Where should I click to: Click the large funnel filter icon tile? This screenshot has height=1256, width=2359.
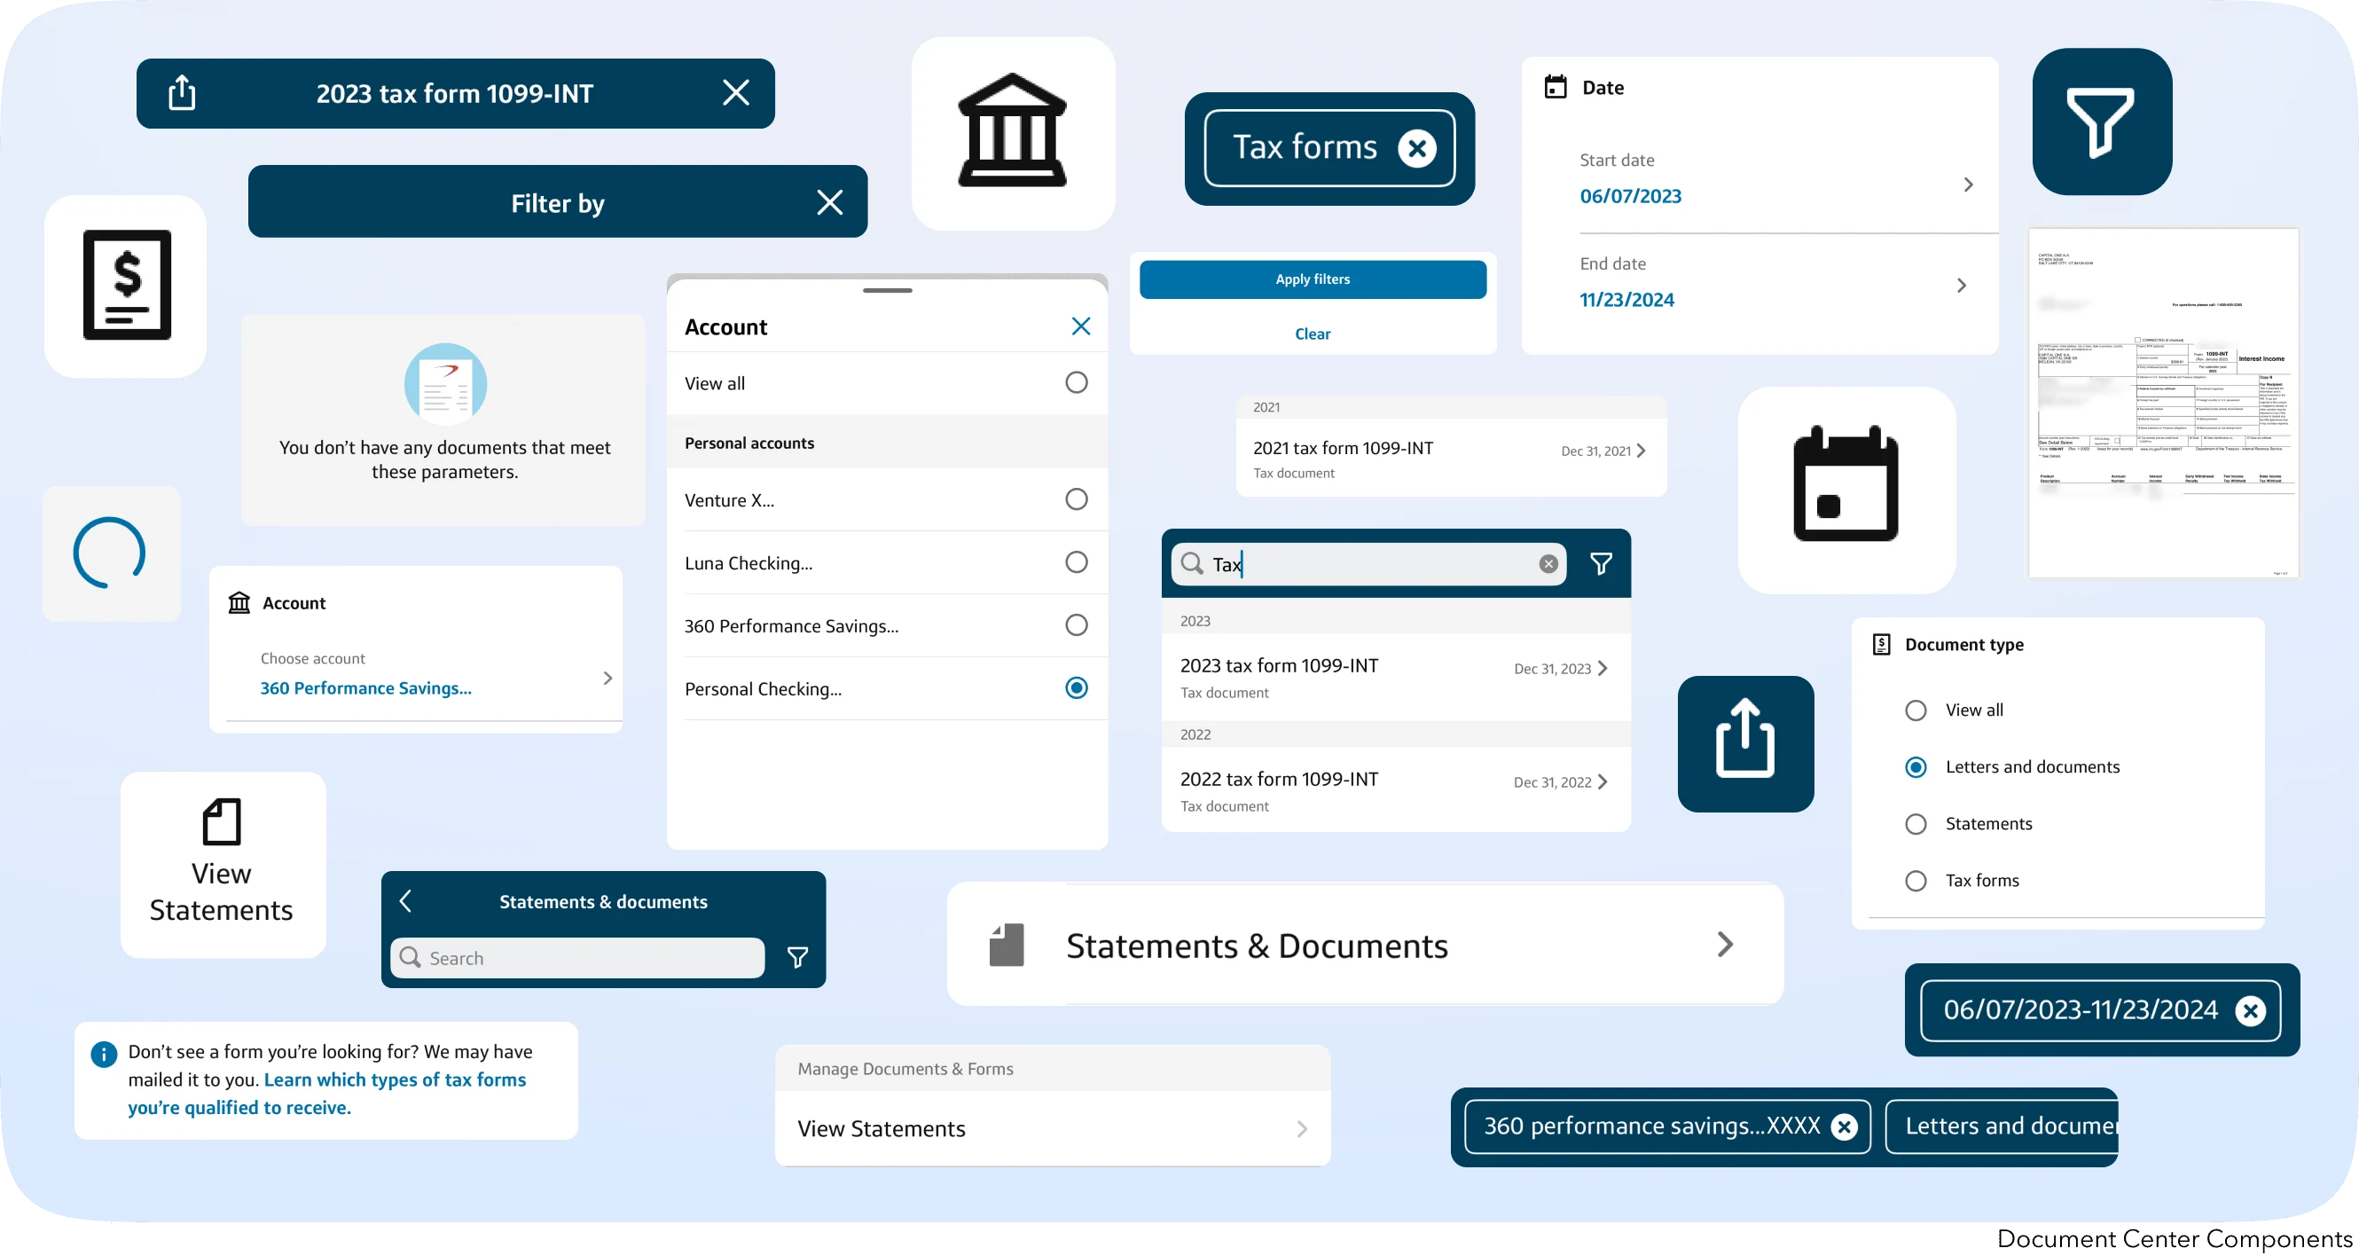pyautogui.click(x=2102, y=121)
